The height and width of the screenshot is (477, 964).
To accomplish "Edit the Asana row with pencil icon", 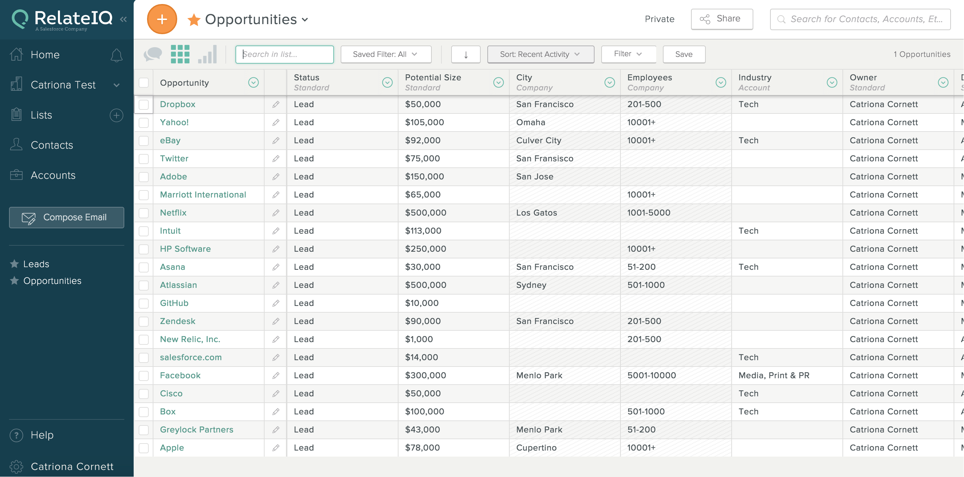I will click(276, 267).
